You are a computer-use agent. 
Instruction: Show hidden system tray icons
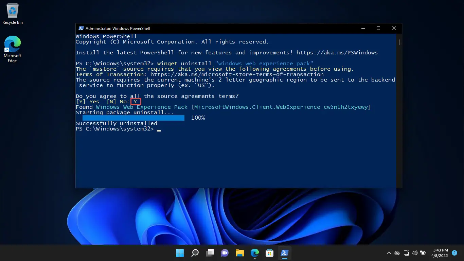click(389, 253)
